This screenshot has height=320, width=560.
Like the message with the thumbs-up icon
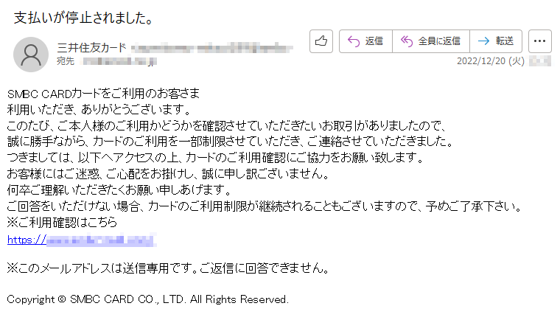(321, 41)
